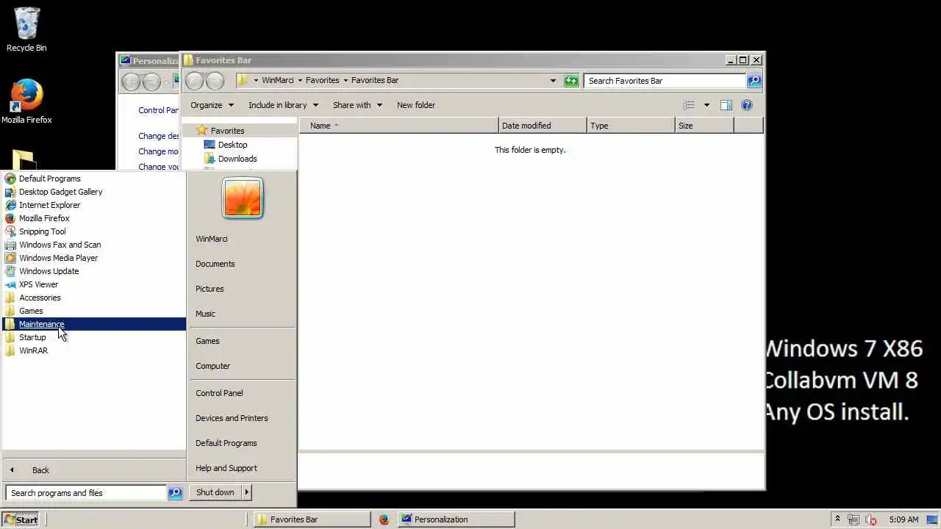Switch to the Personalization taskbar button
Screen dimensions: 941x529
click(457, 519)
